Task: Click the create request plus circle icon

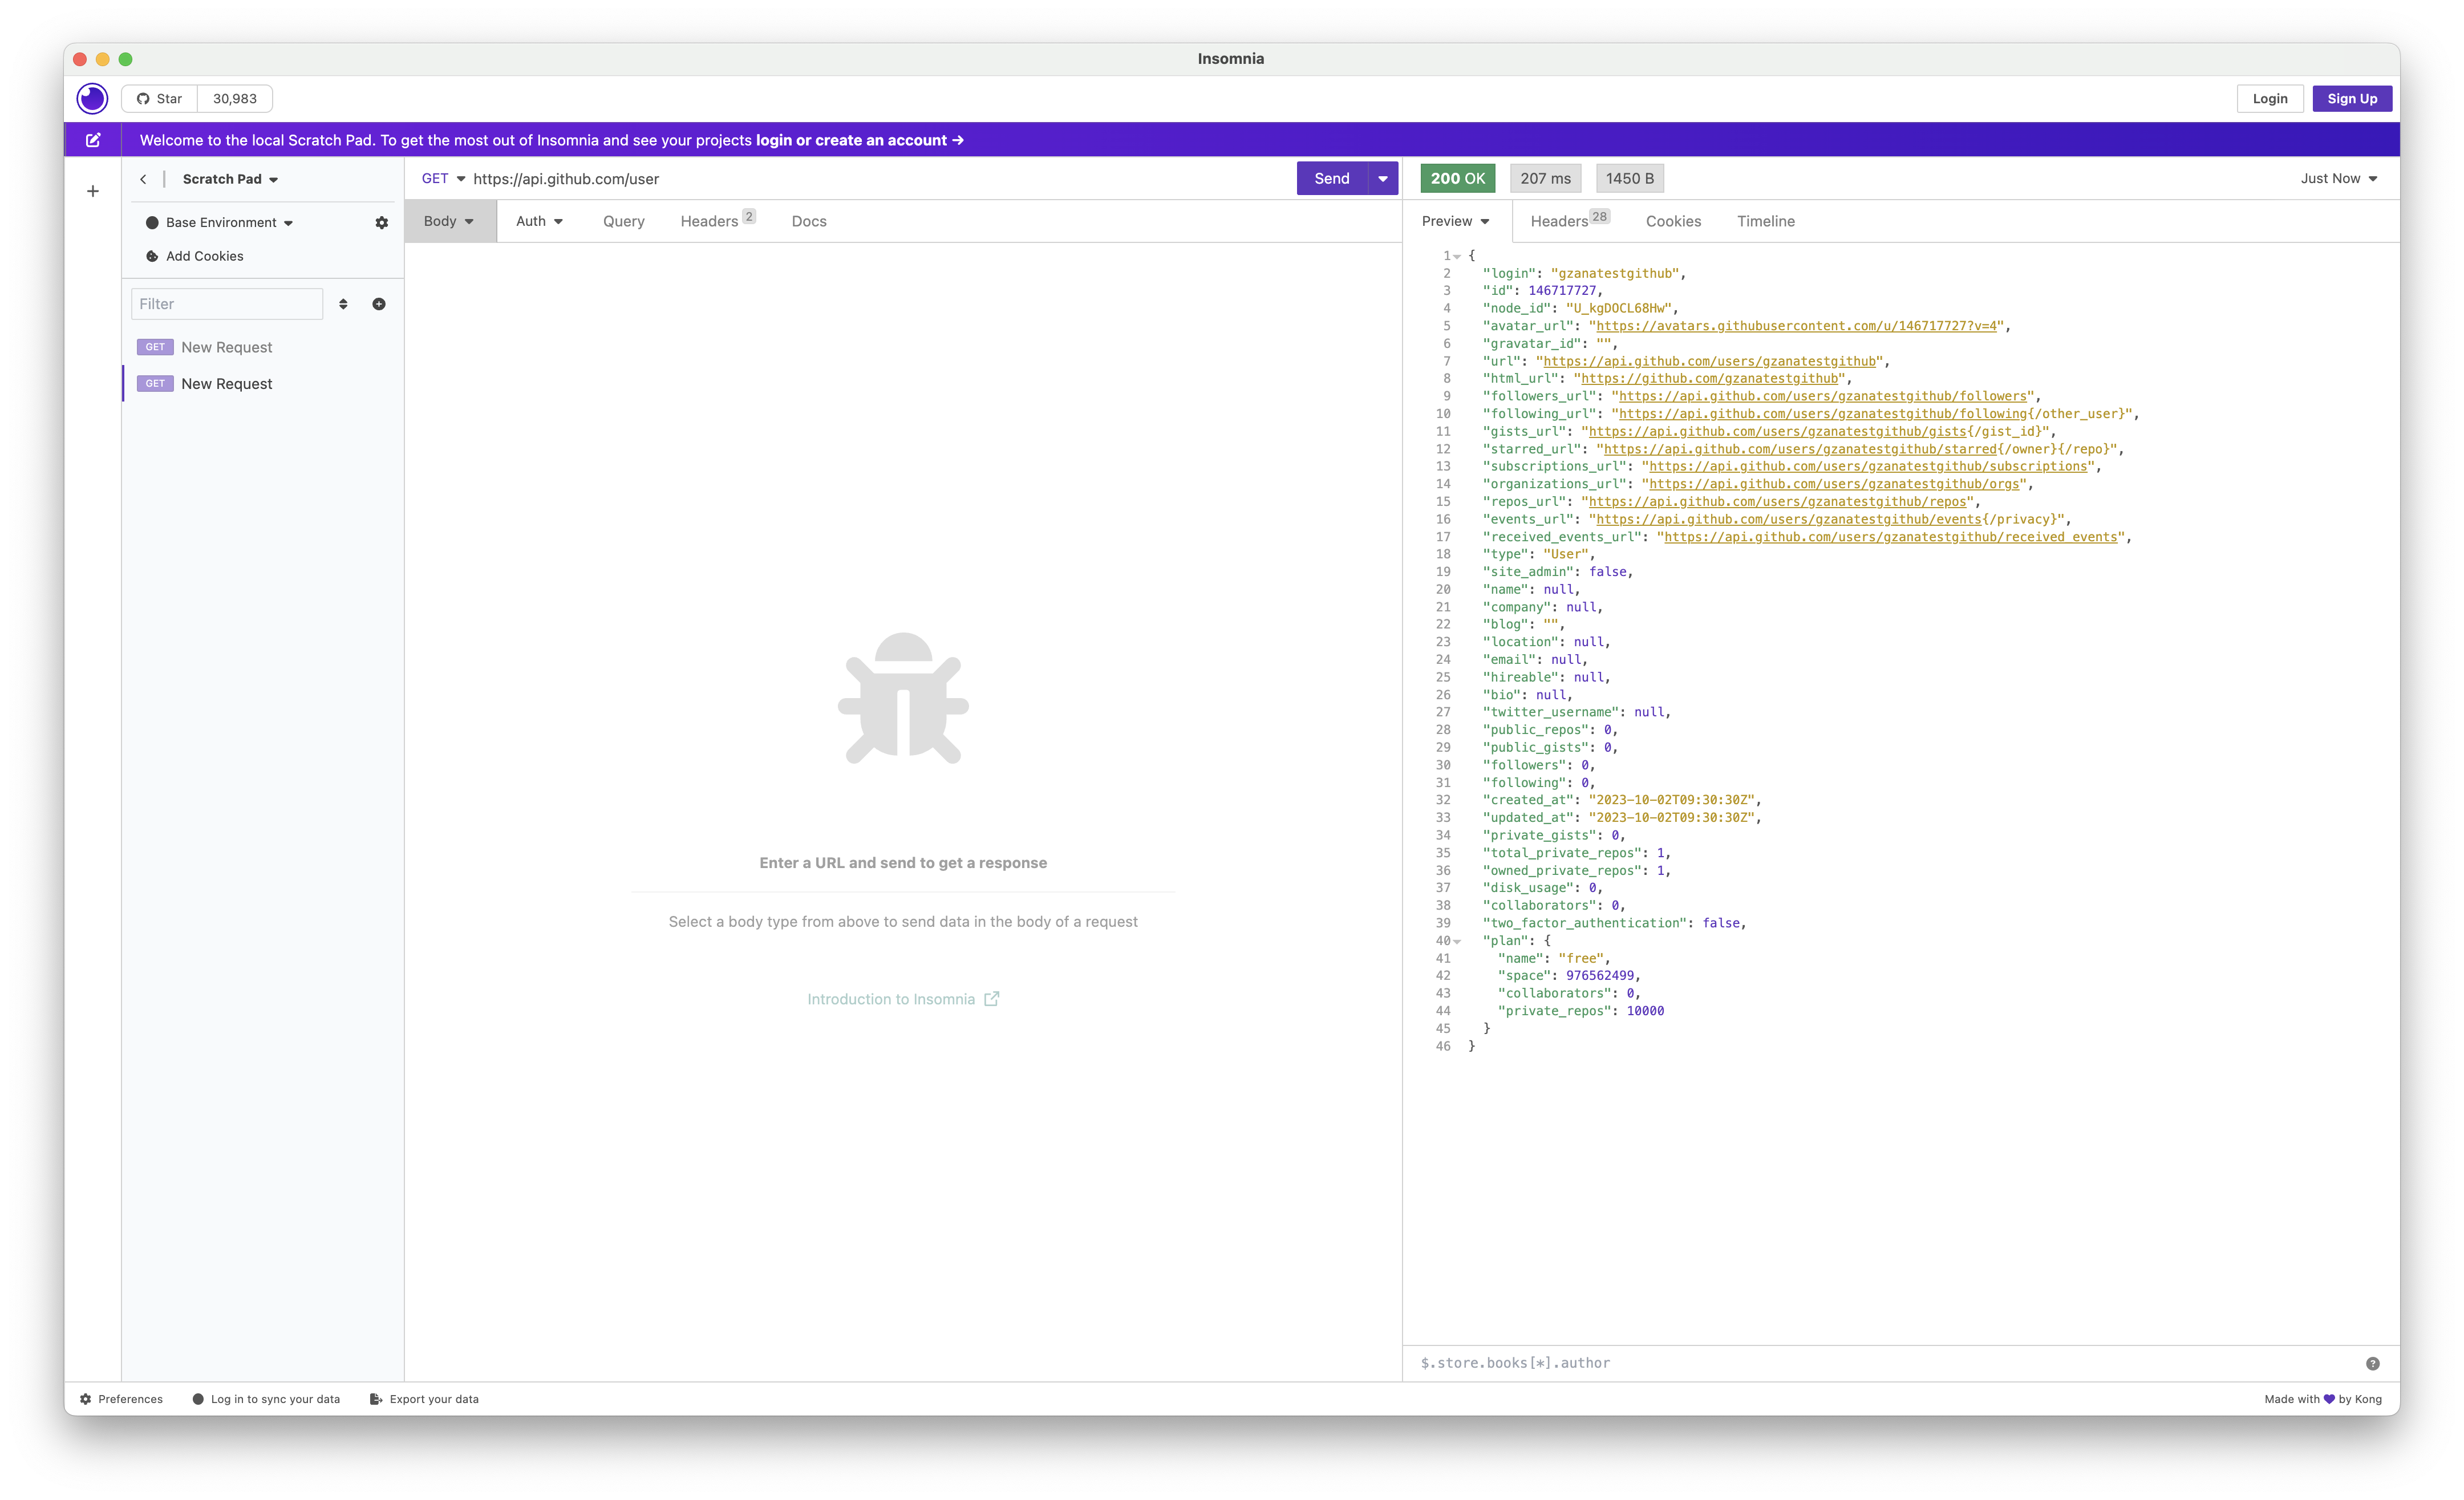Action: coord(379,304)
